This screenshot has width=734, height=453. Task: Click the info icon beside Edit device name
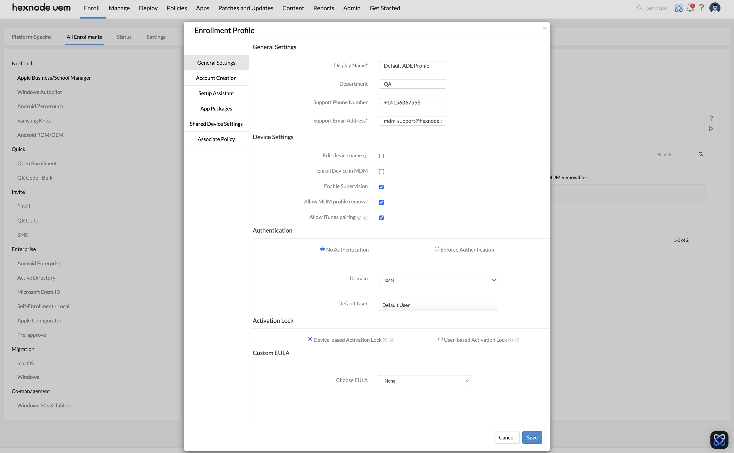365,156
